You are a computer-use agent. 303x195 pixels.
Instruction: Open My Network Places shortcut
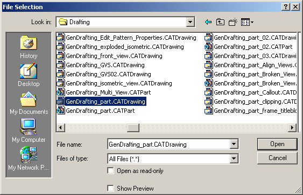(x=29, y=158)
